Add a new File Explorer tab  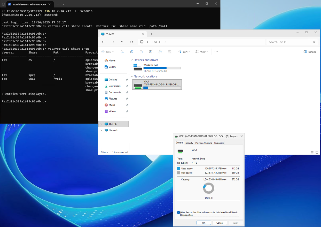151,34
